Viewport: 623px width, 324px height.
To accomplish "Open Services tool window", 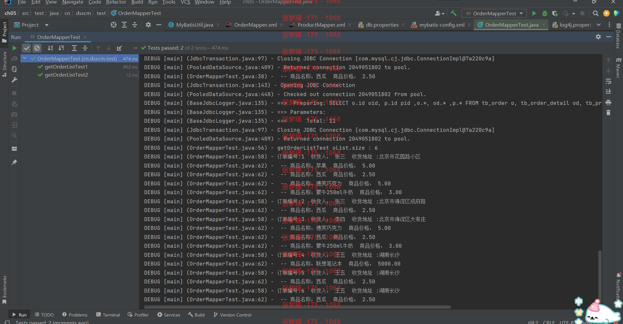I will 168,315.
